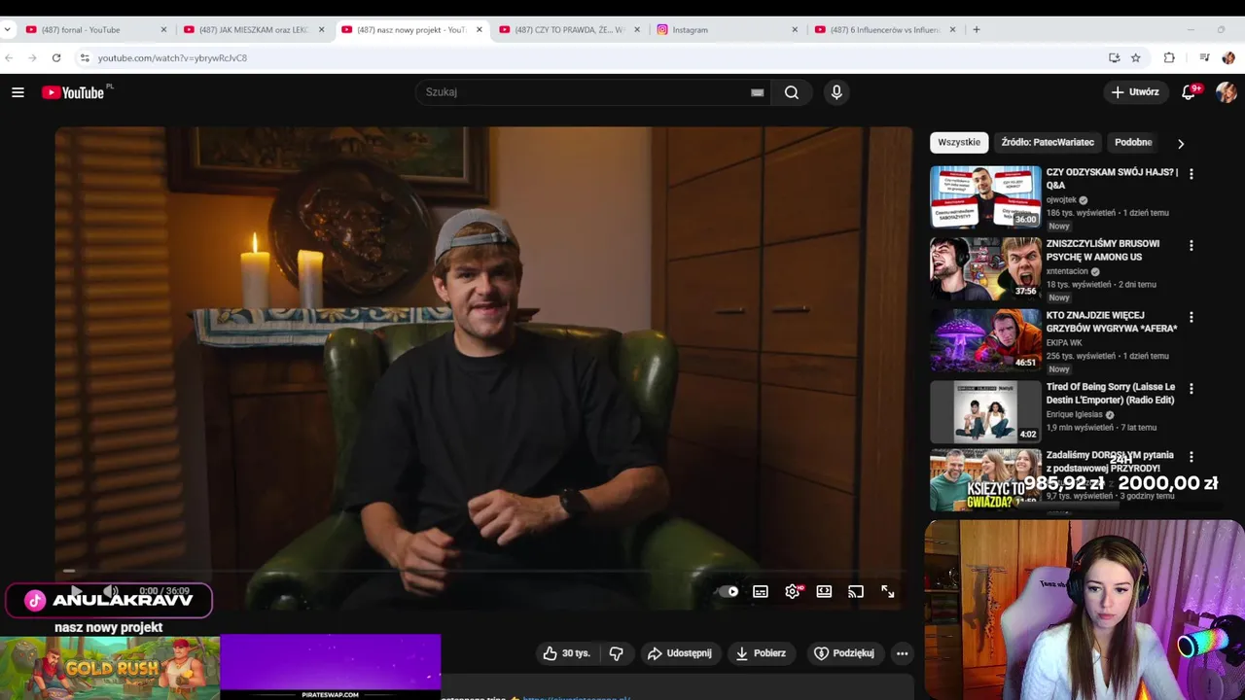Click the Udostępnij share button
This screenshot has width=1245, height=700.
click(680, 653)
